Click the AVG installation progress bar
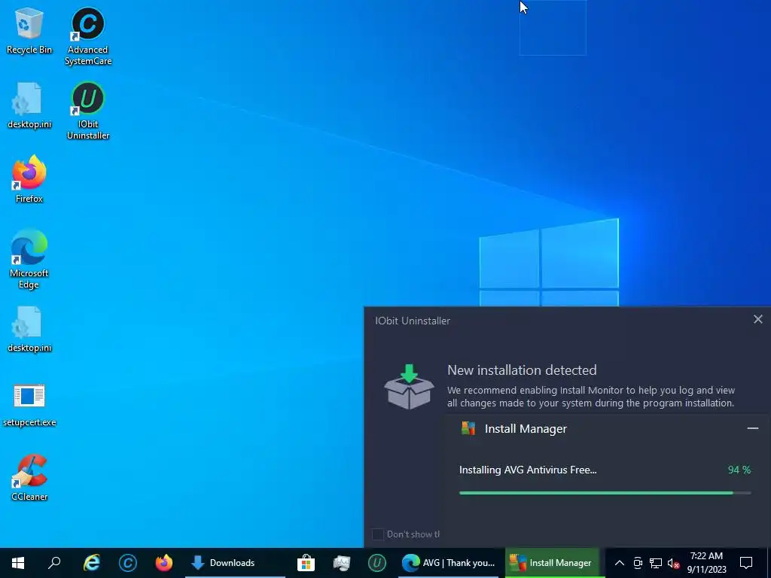771x578 pixels. pyautogui.click(x=605, y=492)
